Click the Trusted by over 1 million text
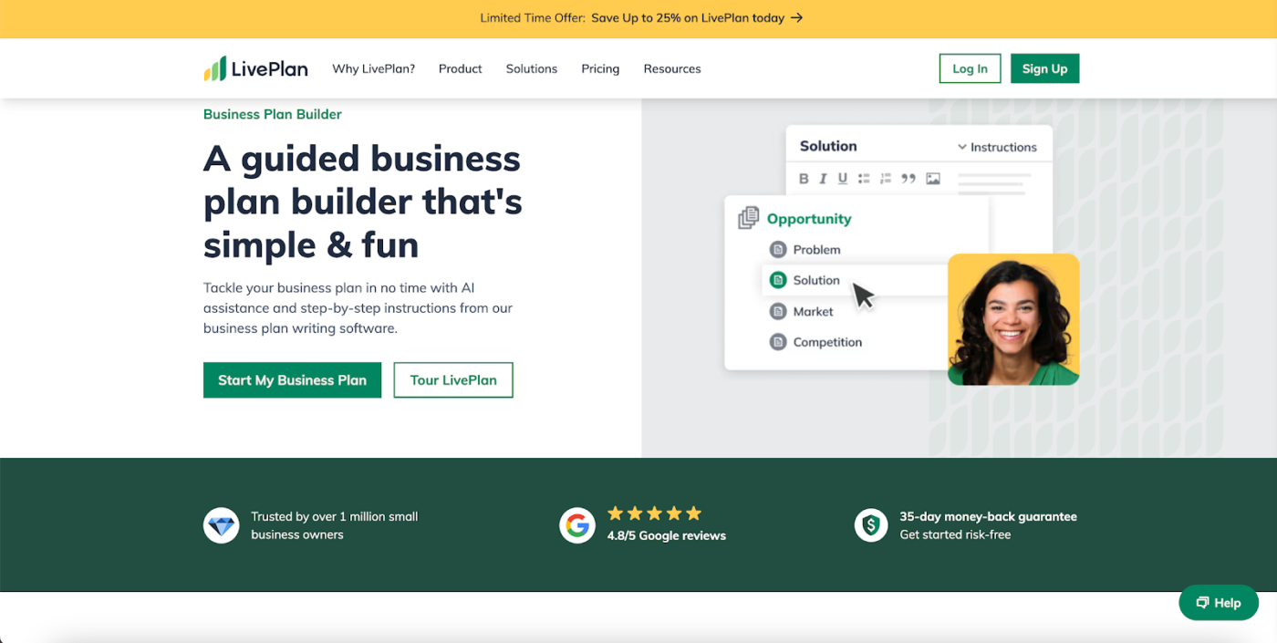 334,525
